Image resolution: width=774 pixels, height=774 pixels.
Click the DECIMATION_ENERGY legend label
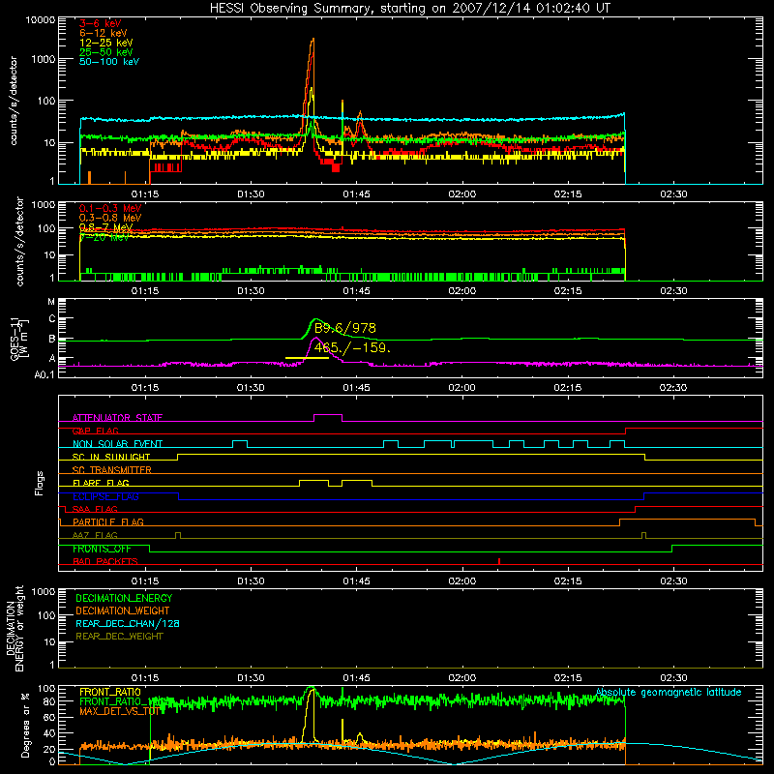[124, 598]
